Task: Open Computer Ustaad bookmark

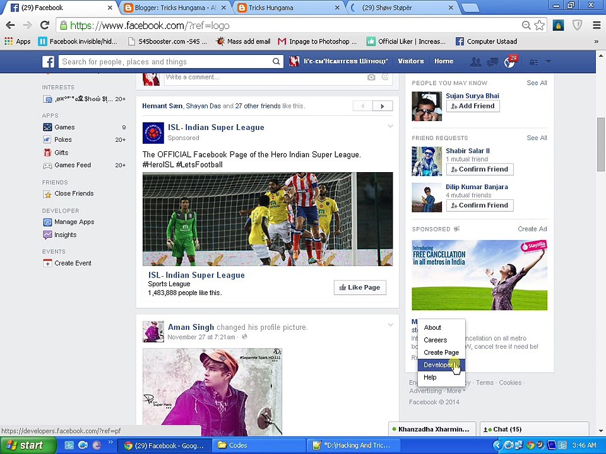Action: pyautogui.click(x=486, y=42)
